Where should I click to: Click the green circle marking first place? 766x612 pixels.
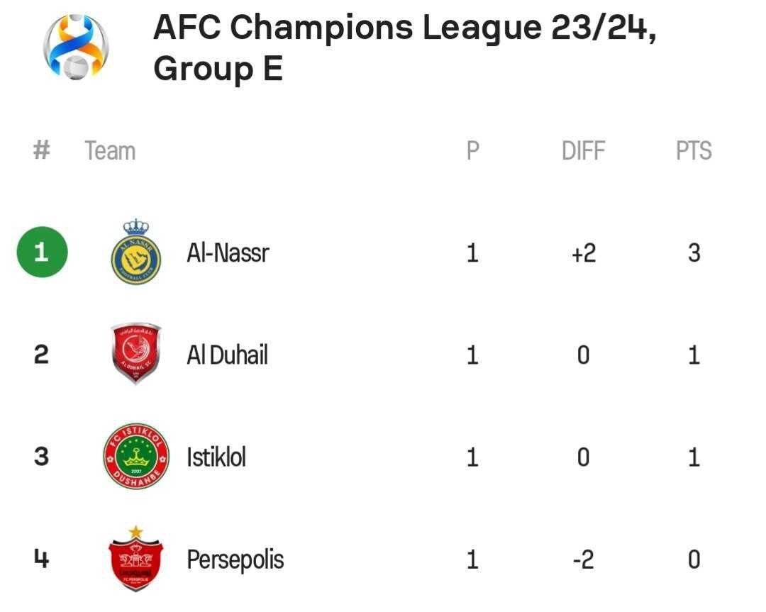coord(41,252)
